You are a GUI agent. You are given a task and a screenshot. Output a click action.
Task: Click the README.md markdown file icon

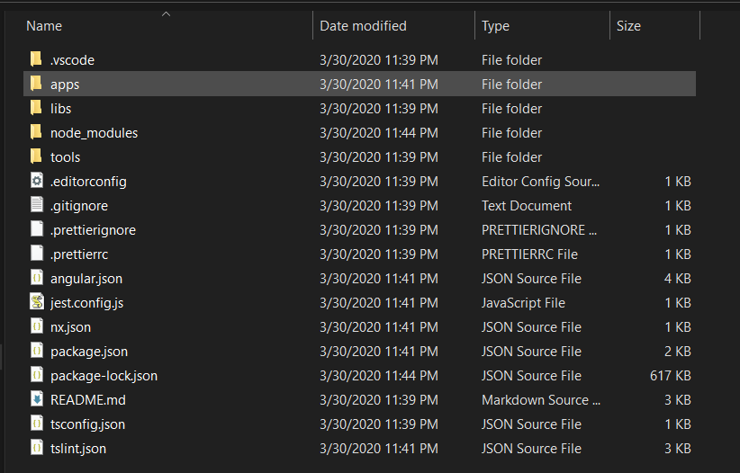[x=36, y=399]
